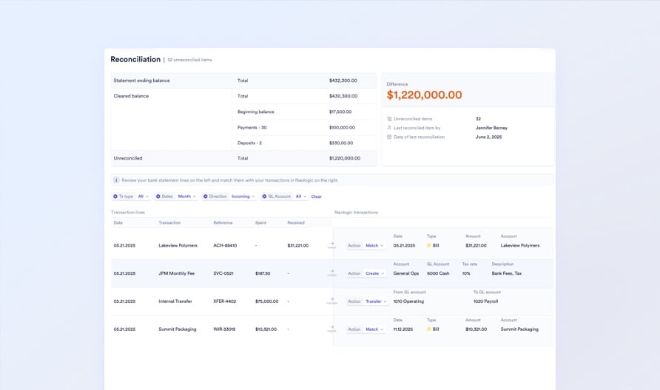
Task: Click the calendar icon beside Date of last reconciliation
Action: (389, 137)
